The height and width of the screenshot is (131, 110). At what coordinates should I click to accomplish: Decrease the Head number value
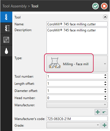point(105,99)
